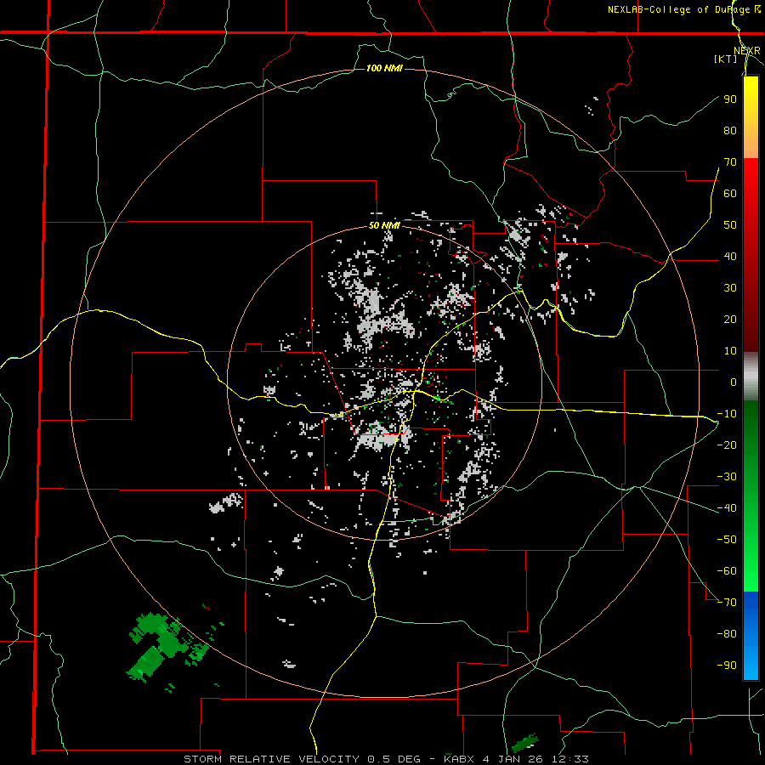This screenshot has height=765, width=765.
Task: Select the positive 50 knots scale label
Action: tap(730, 225)
